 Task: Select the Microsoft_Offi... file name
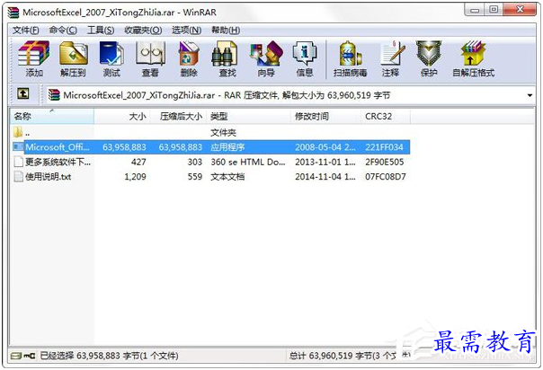(x=58, y=147)
